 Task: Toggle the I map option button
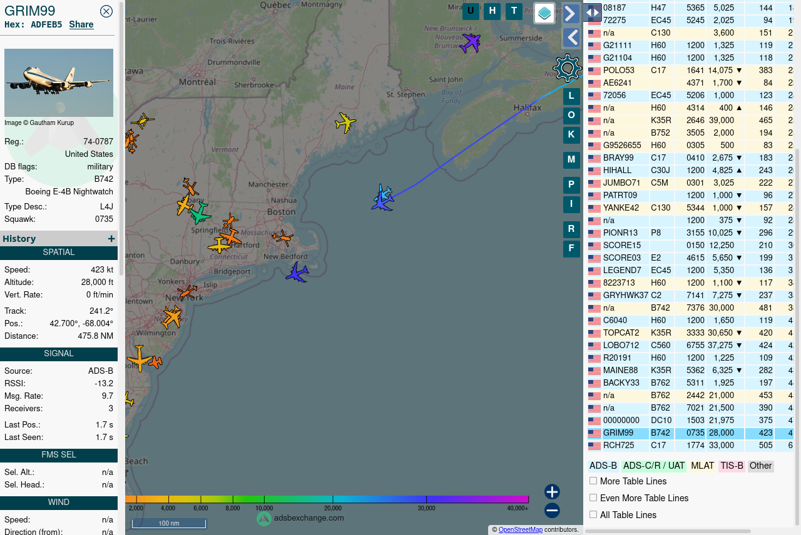pos(571,204)
